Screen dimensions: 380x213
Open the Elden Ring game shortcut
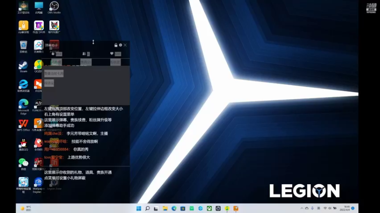[23, 7]
